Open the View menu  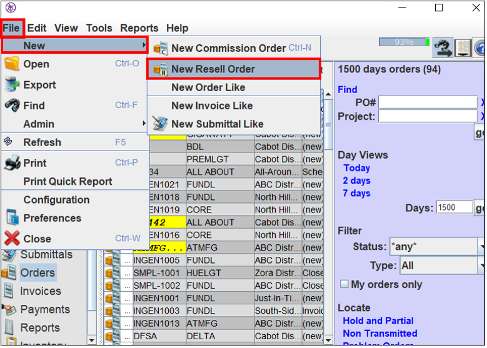click(66, 28)
